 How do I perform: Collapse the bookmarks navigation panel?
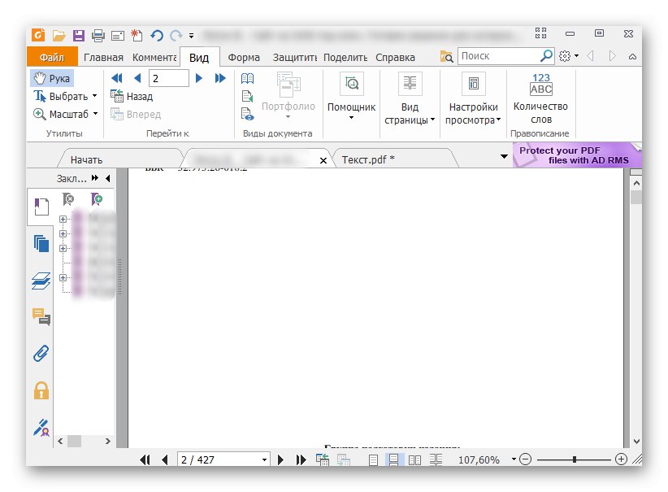(108, 178)
